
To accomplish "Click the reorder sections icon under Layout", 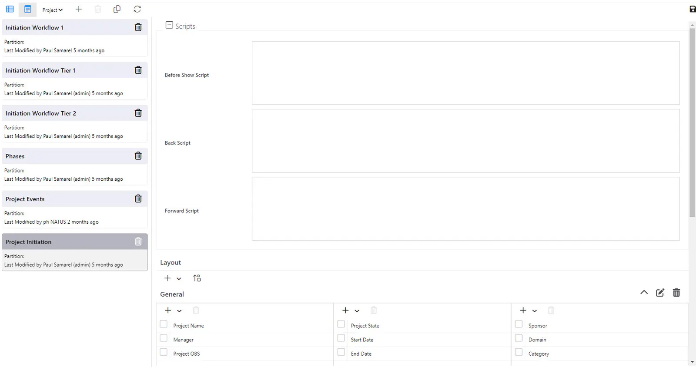I will (x=197, y=278).
